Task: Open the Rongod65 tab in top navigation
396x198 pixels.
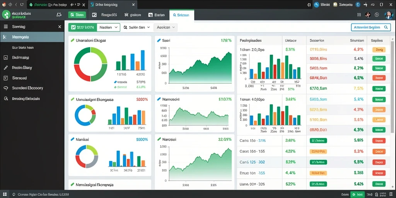Action: (104, 15)
